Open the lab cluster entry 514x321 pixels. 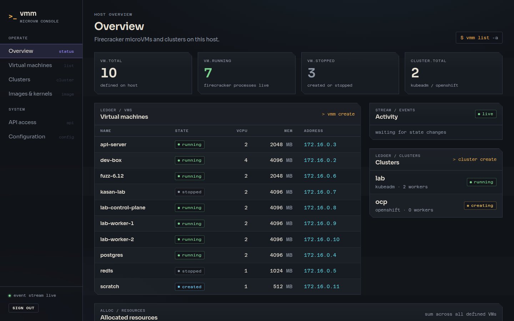click(x=436, y=182)
